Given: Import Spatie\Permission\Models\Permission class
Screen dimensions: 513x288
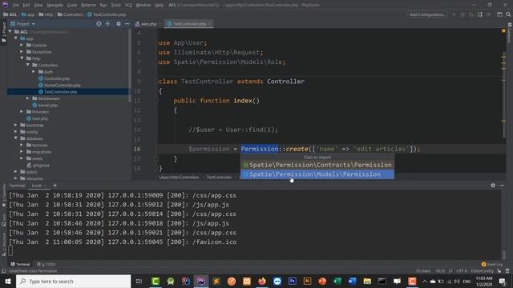Looking at the screenshot, I should pyautogui.click(x=317, y=174).
